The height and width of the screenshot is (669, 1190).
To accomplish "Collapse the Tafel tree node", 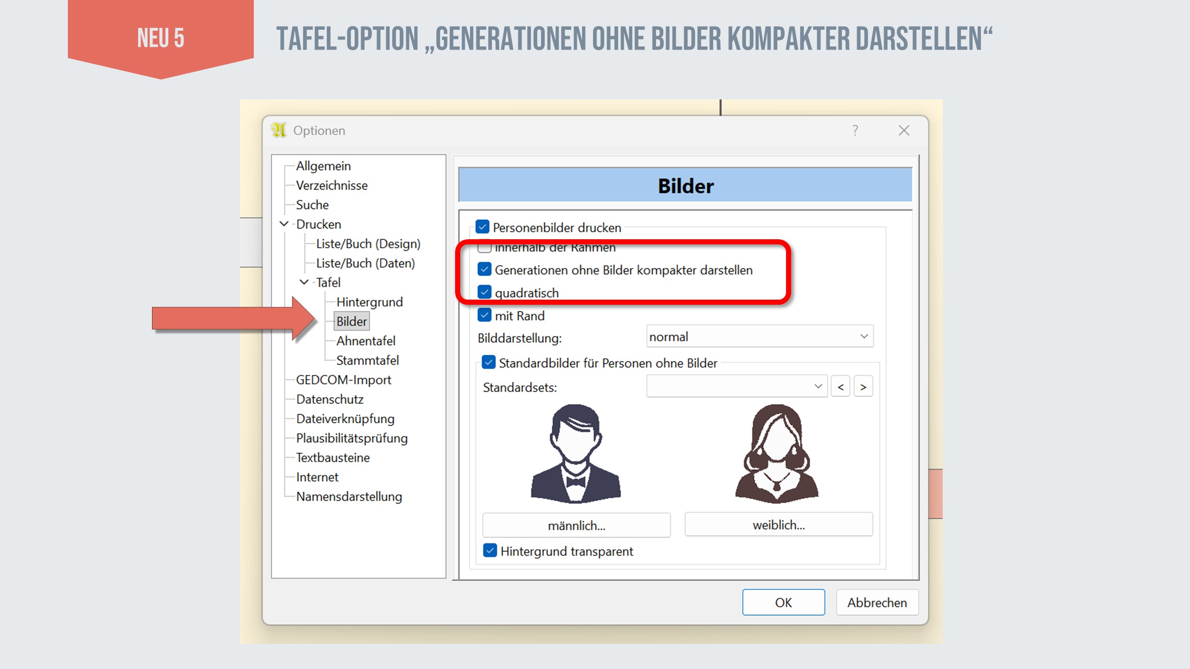I will click(304, 282).
